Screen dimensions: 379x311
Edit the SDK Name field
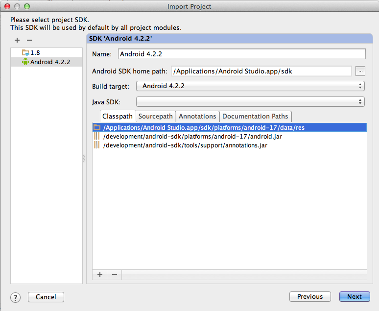click(x=242, y=54)
